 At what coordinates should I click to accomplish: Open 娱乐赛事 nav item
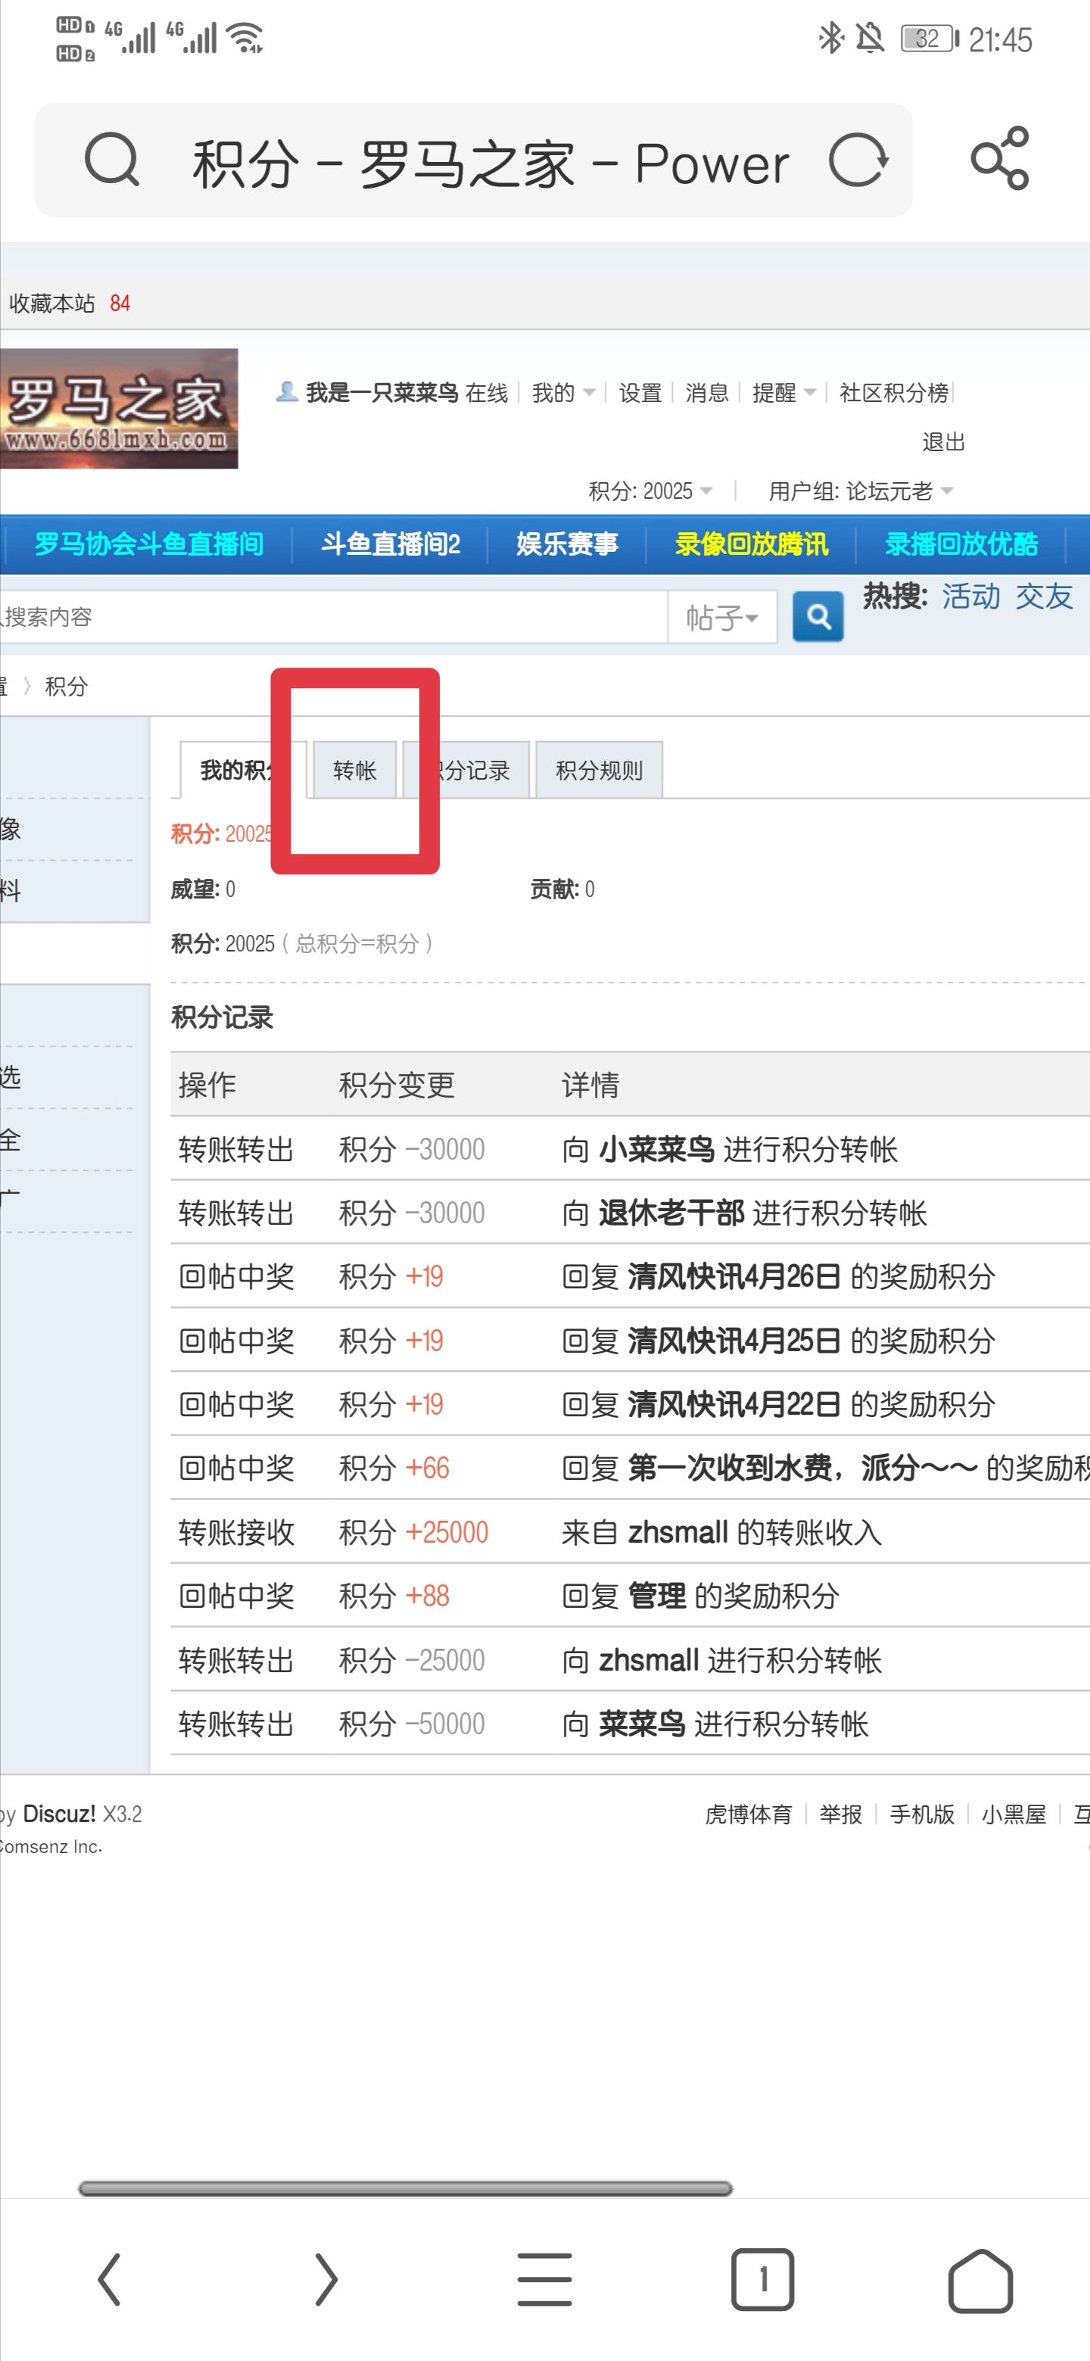[566, 544]
